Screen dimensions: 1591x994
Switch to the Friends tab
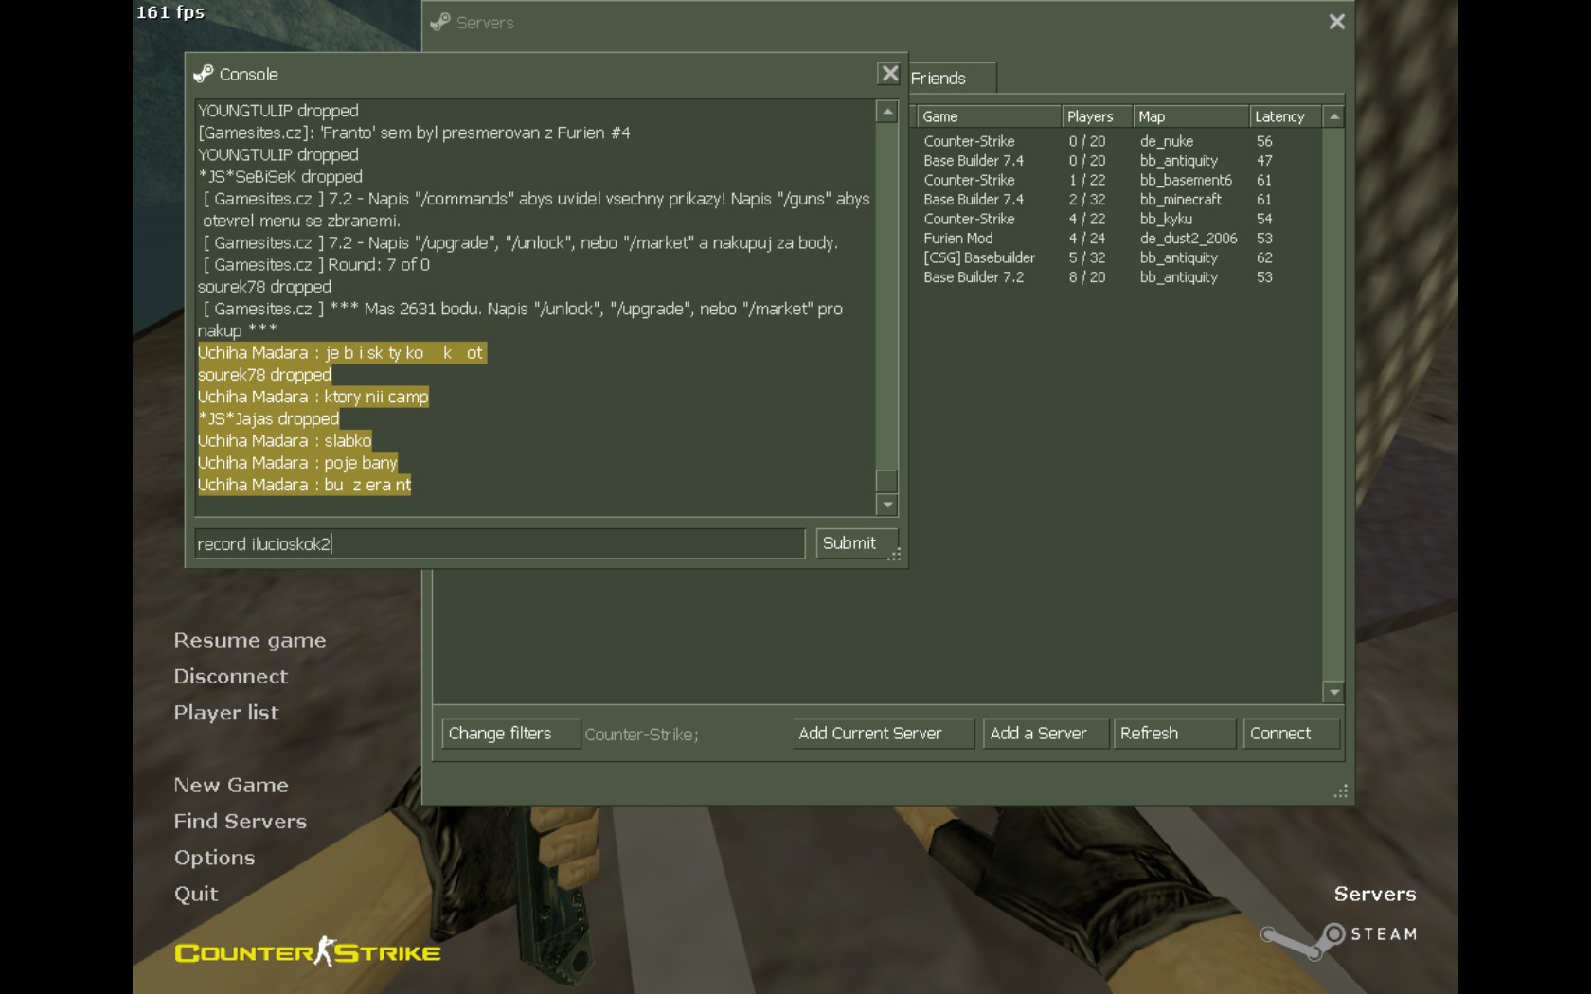pyautogui.click(x=951, y=79)
